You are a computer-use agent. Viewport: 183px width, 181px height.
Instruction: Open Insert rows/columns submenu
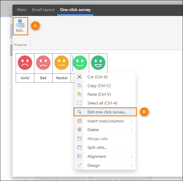coord(105,121)
